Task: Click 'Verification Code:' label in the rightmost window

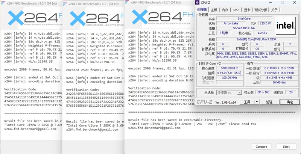Action: pyautogui.click(x=145, y=88)
